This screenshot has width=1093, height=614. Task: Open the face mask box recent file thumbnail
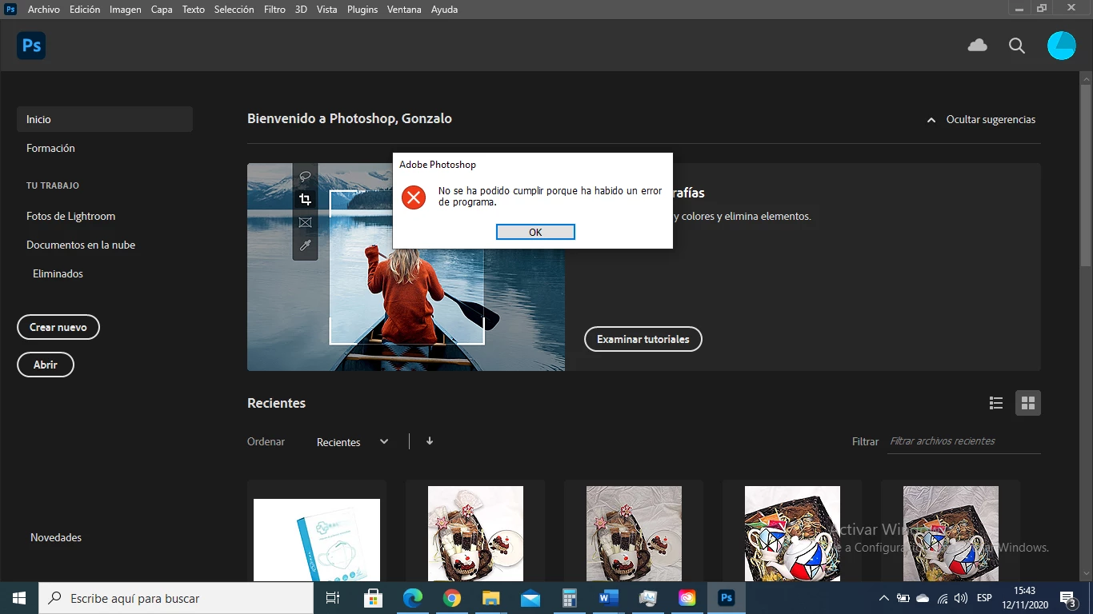(317, 540)
